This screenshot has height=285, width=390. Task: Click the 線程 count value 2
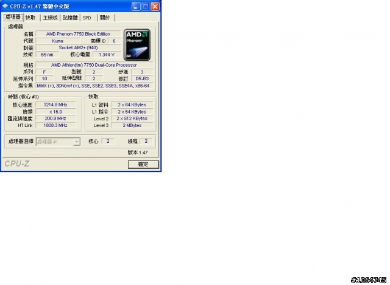pyautogui.click(x=146, y=141)
